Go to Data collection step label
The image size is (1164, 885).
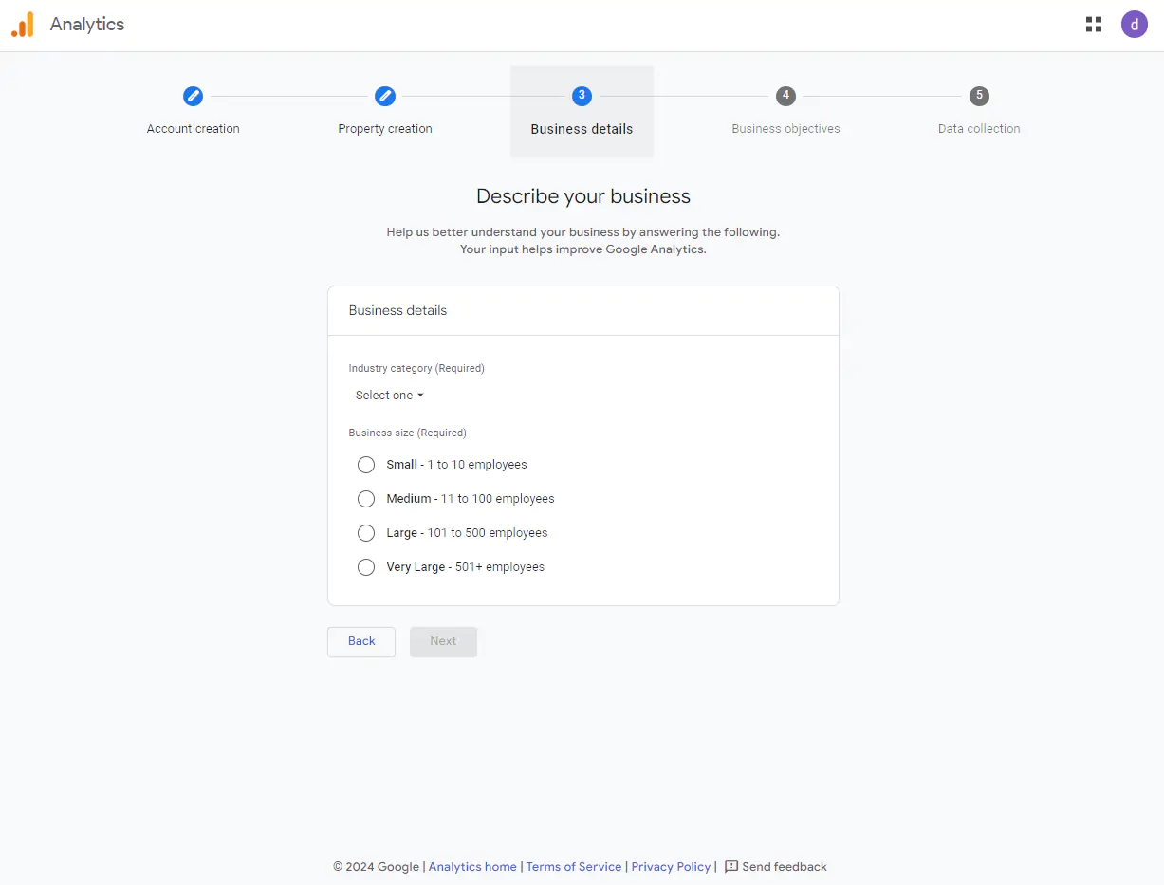(x=979, y=129)
